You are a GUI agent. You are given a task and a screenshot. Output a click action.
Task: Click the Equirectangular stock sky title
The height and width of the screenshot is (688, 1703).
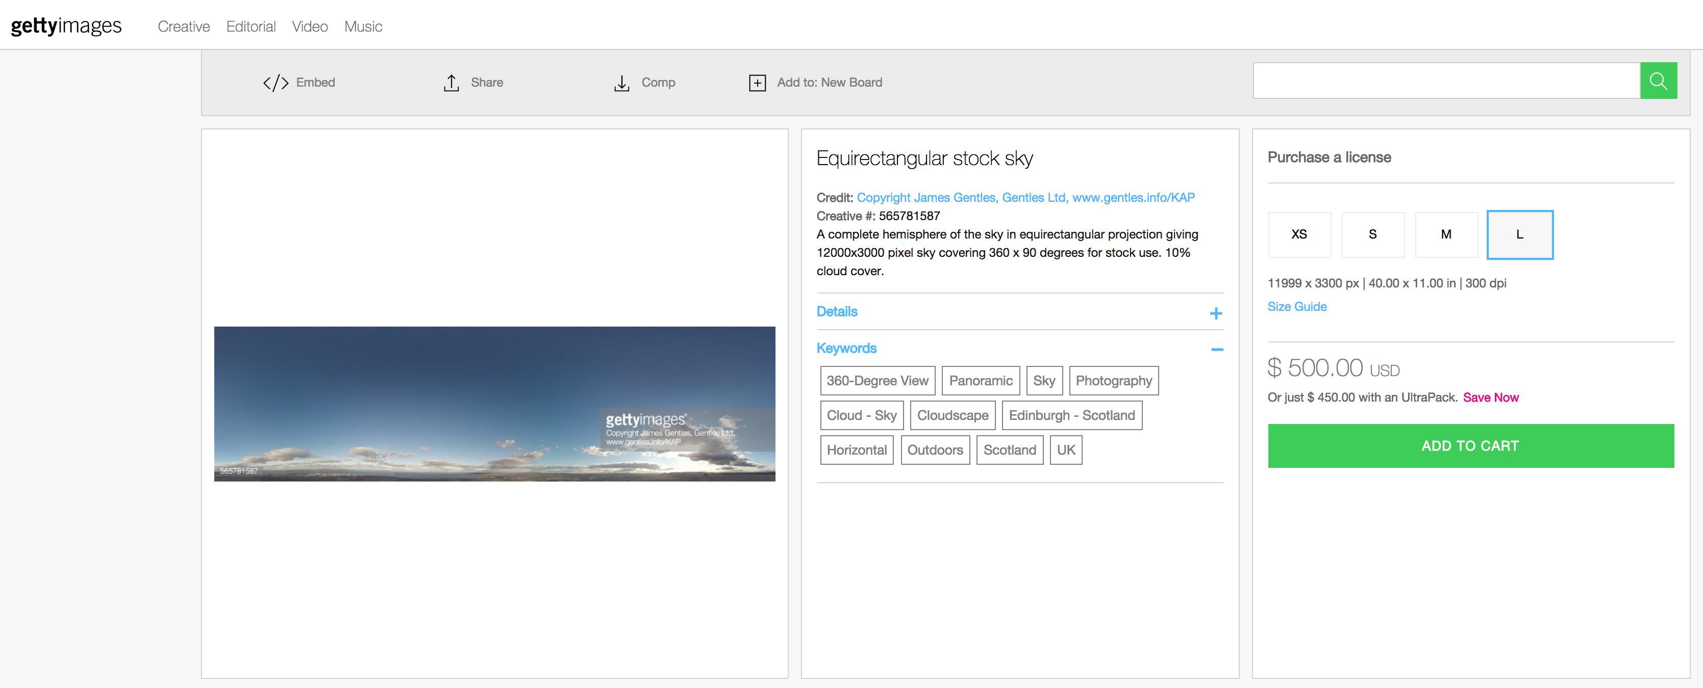pyautogui.click(x=924, y=158)
